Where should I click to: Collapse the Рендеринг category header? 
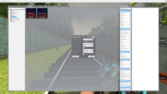coord(125,60)
